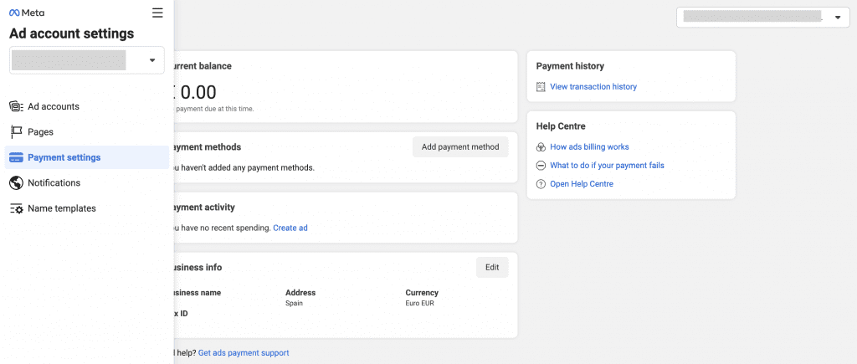Click the Payment history heading
Screen dimensions: 857x364
(x=570, y=66)
